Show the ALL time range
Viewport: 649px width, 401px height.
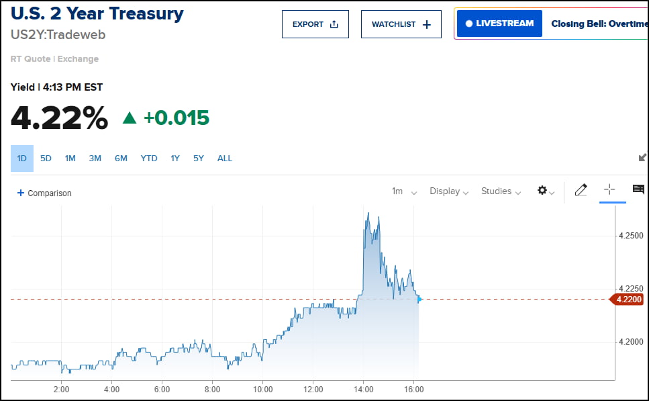[225, 159]
